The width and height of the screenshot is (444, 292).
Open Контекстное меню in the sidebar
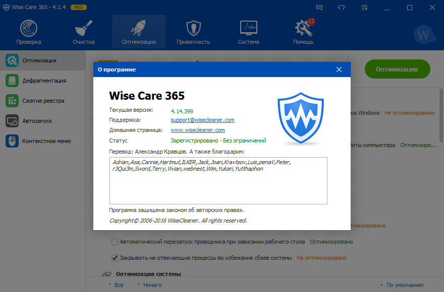pyautogui.click(x=46, y=141)
